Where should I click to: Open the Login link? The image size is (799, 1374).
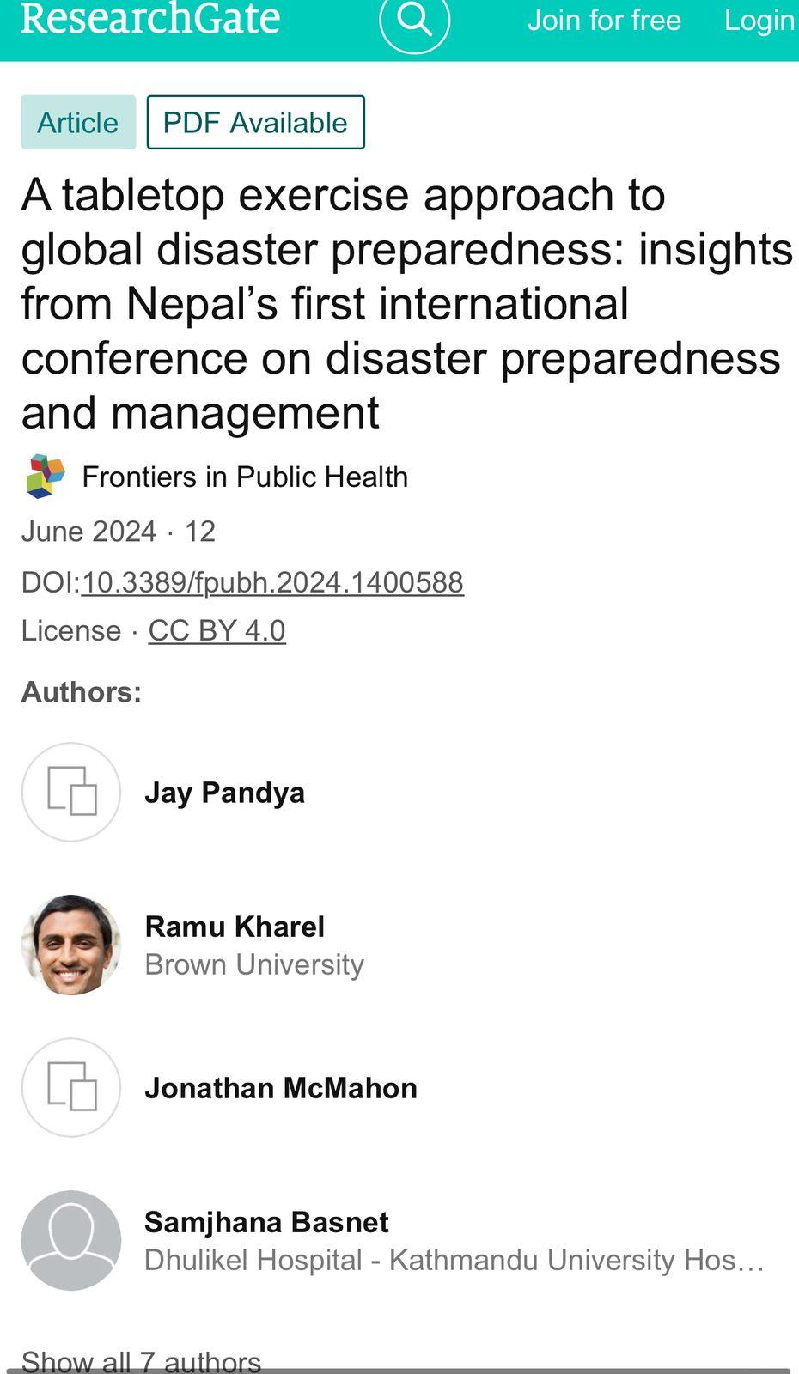759,20
